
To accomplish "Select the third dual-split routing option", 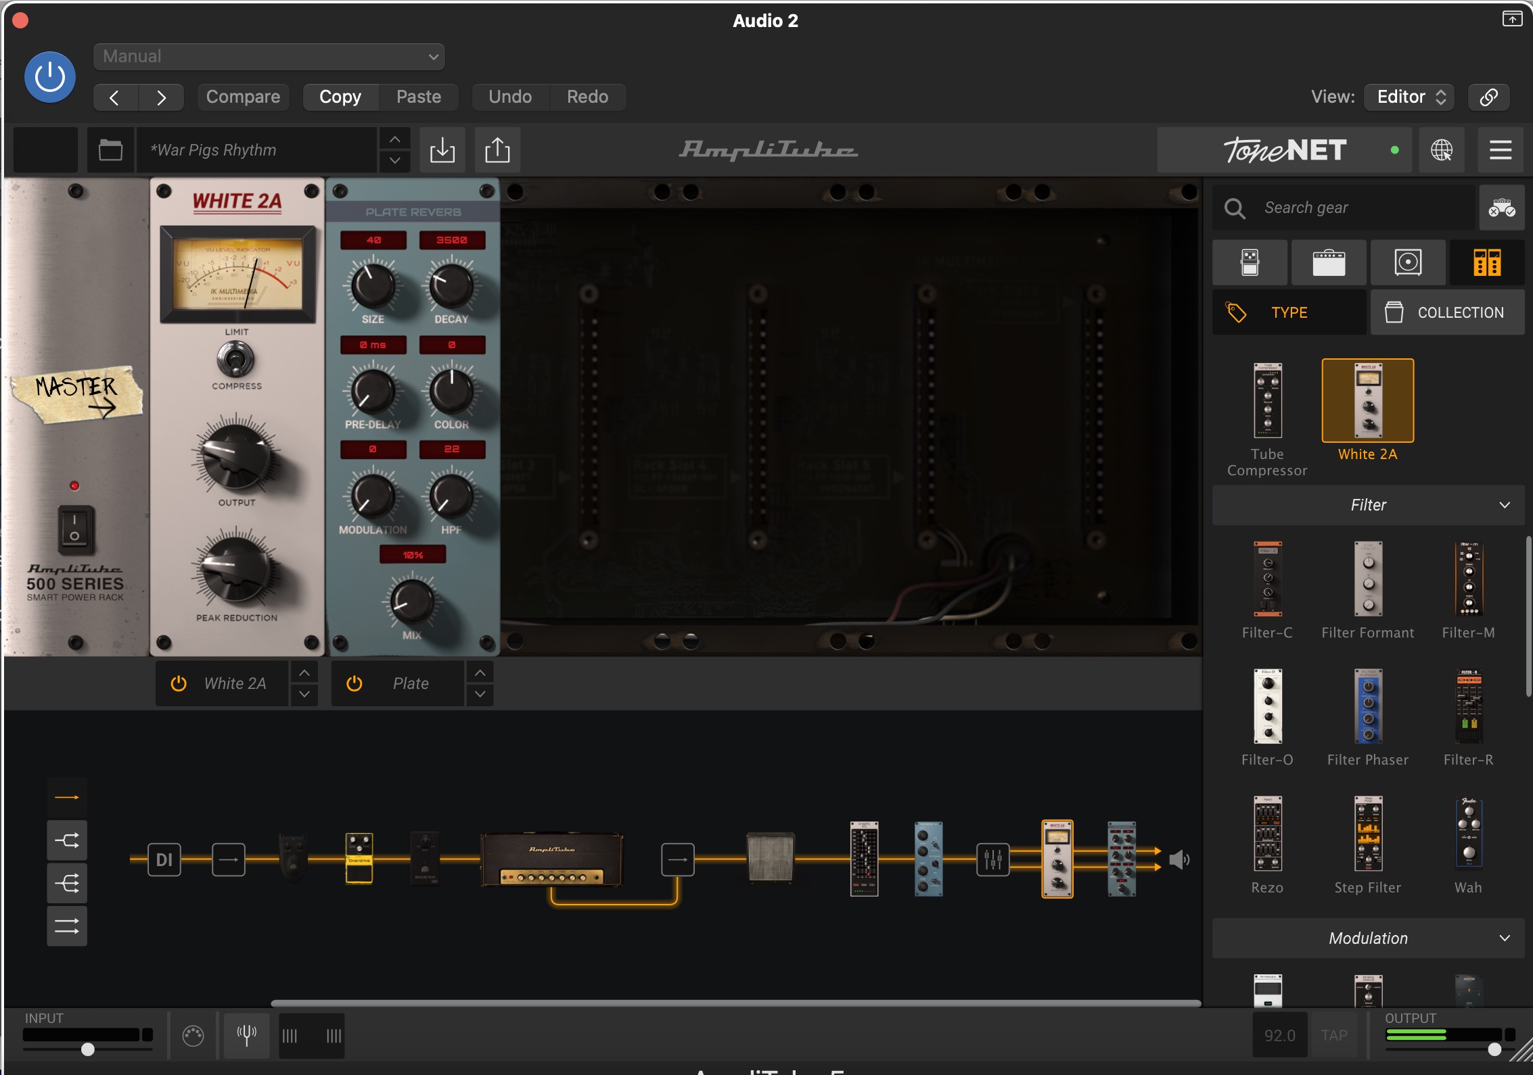I will tap(67, 884).
